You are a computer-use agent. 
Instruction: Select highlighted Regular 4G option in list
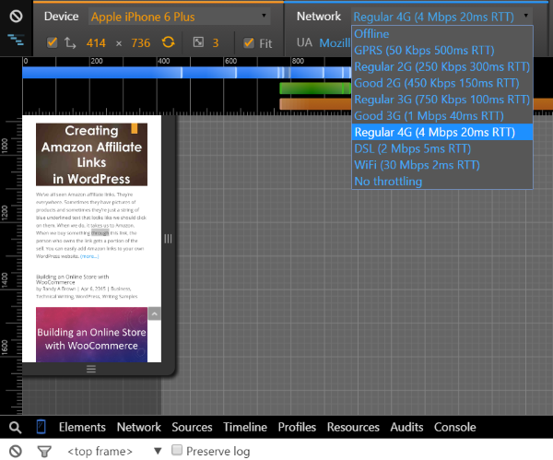(442, 133)
